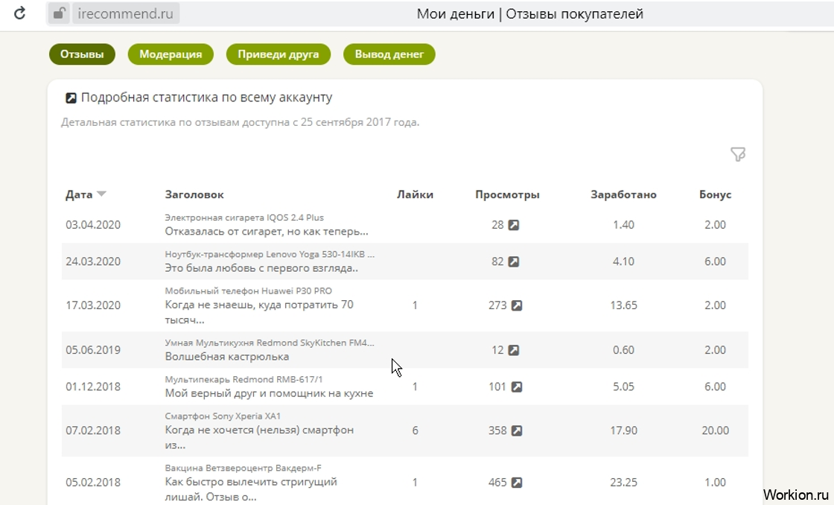The image size is (834, 505).
Task: Sort by the Дата column arrow
Action: pyautogui.click(x=101, y=194)
